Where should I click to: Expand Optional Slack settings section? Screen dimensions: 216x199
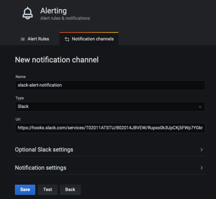pyautogui.click(x=110, y=150)
